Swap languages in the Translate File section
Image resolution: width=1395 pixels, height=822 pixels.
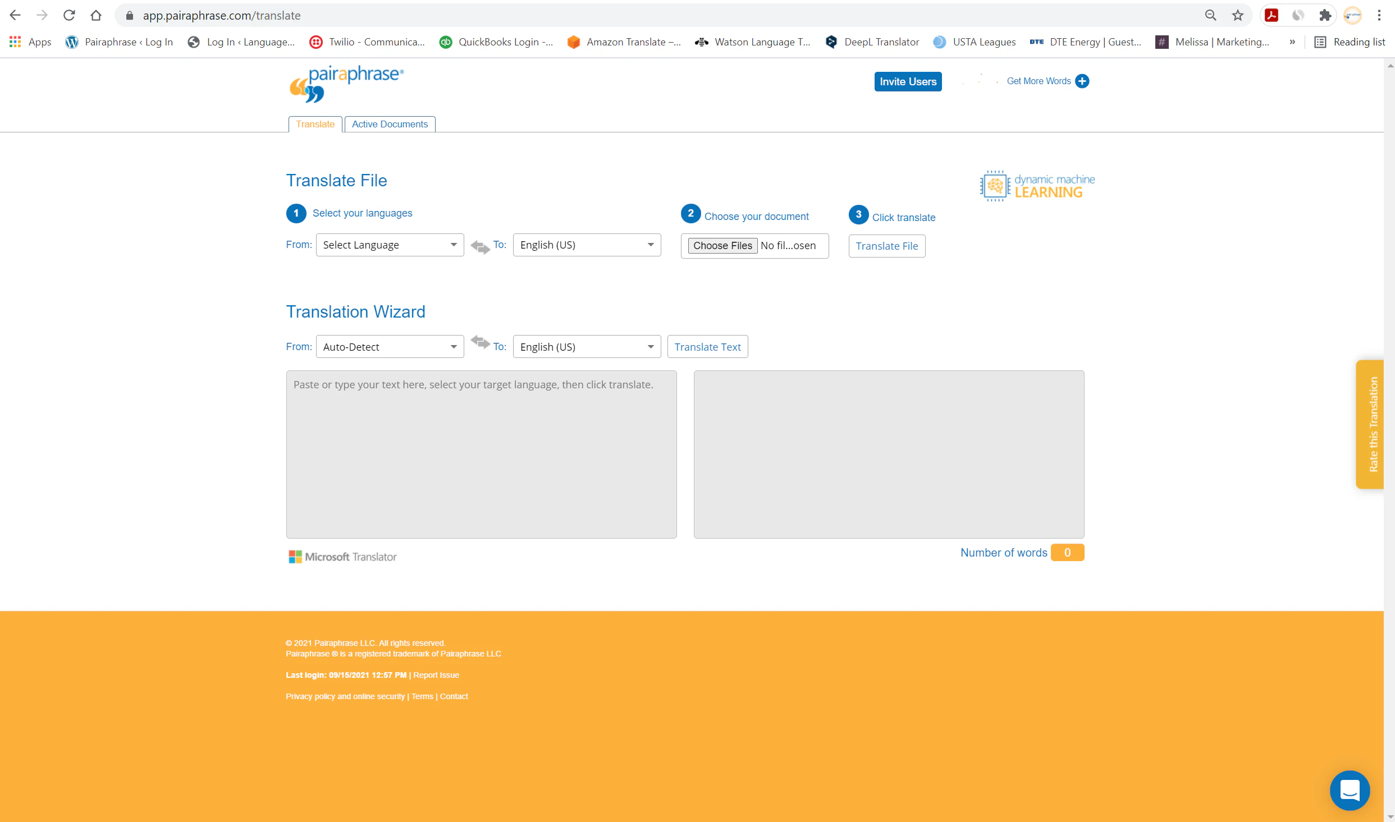(480, 246)
